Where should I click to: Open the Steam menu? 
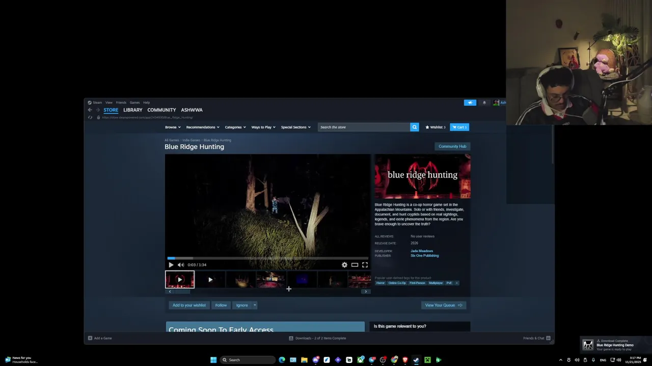(95, 103)
